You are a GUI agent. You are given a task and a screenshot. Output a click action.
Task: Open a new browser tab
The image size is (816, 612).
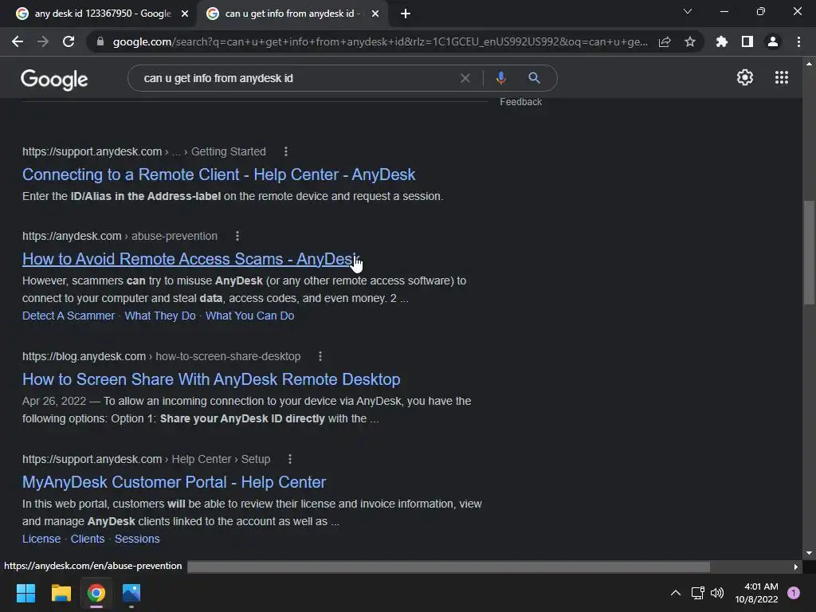(406, 14)
